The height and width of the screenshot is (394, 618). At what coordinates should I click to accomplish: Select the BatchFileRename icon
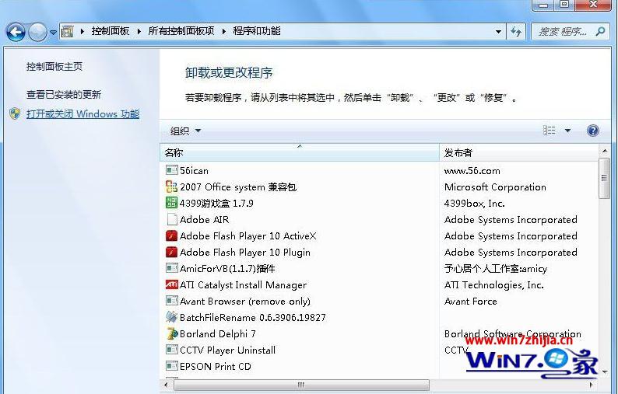(x=171, y=317)
